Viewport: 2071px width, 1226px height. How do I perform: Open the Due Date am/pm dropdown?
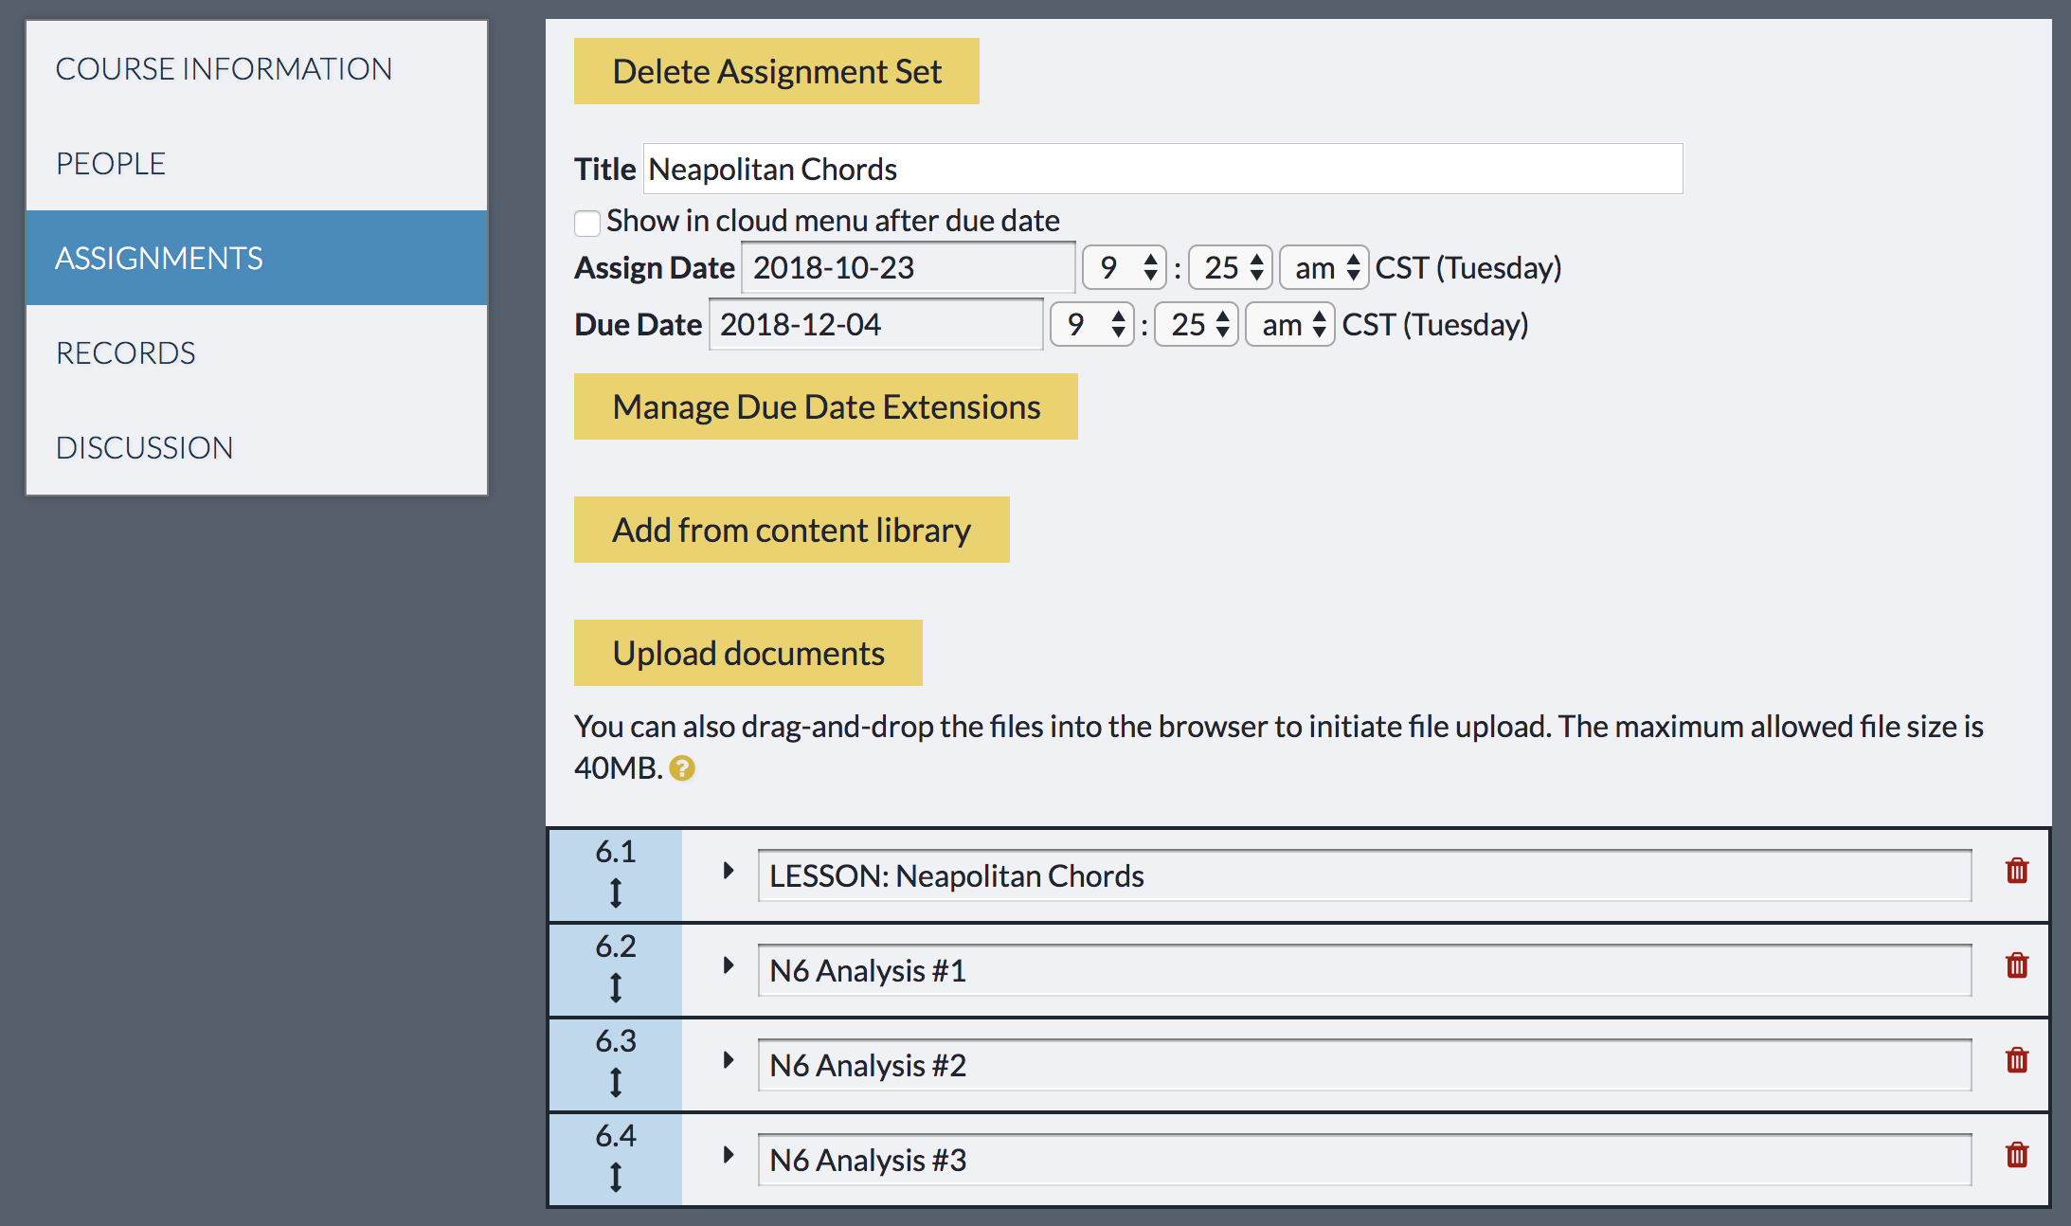point(1289,325)
